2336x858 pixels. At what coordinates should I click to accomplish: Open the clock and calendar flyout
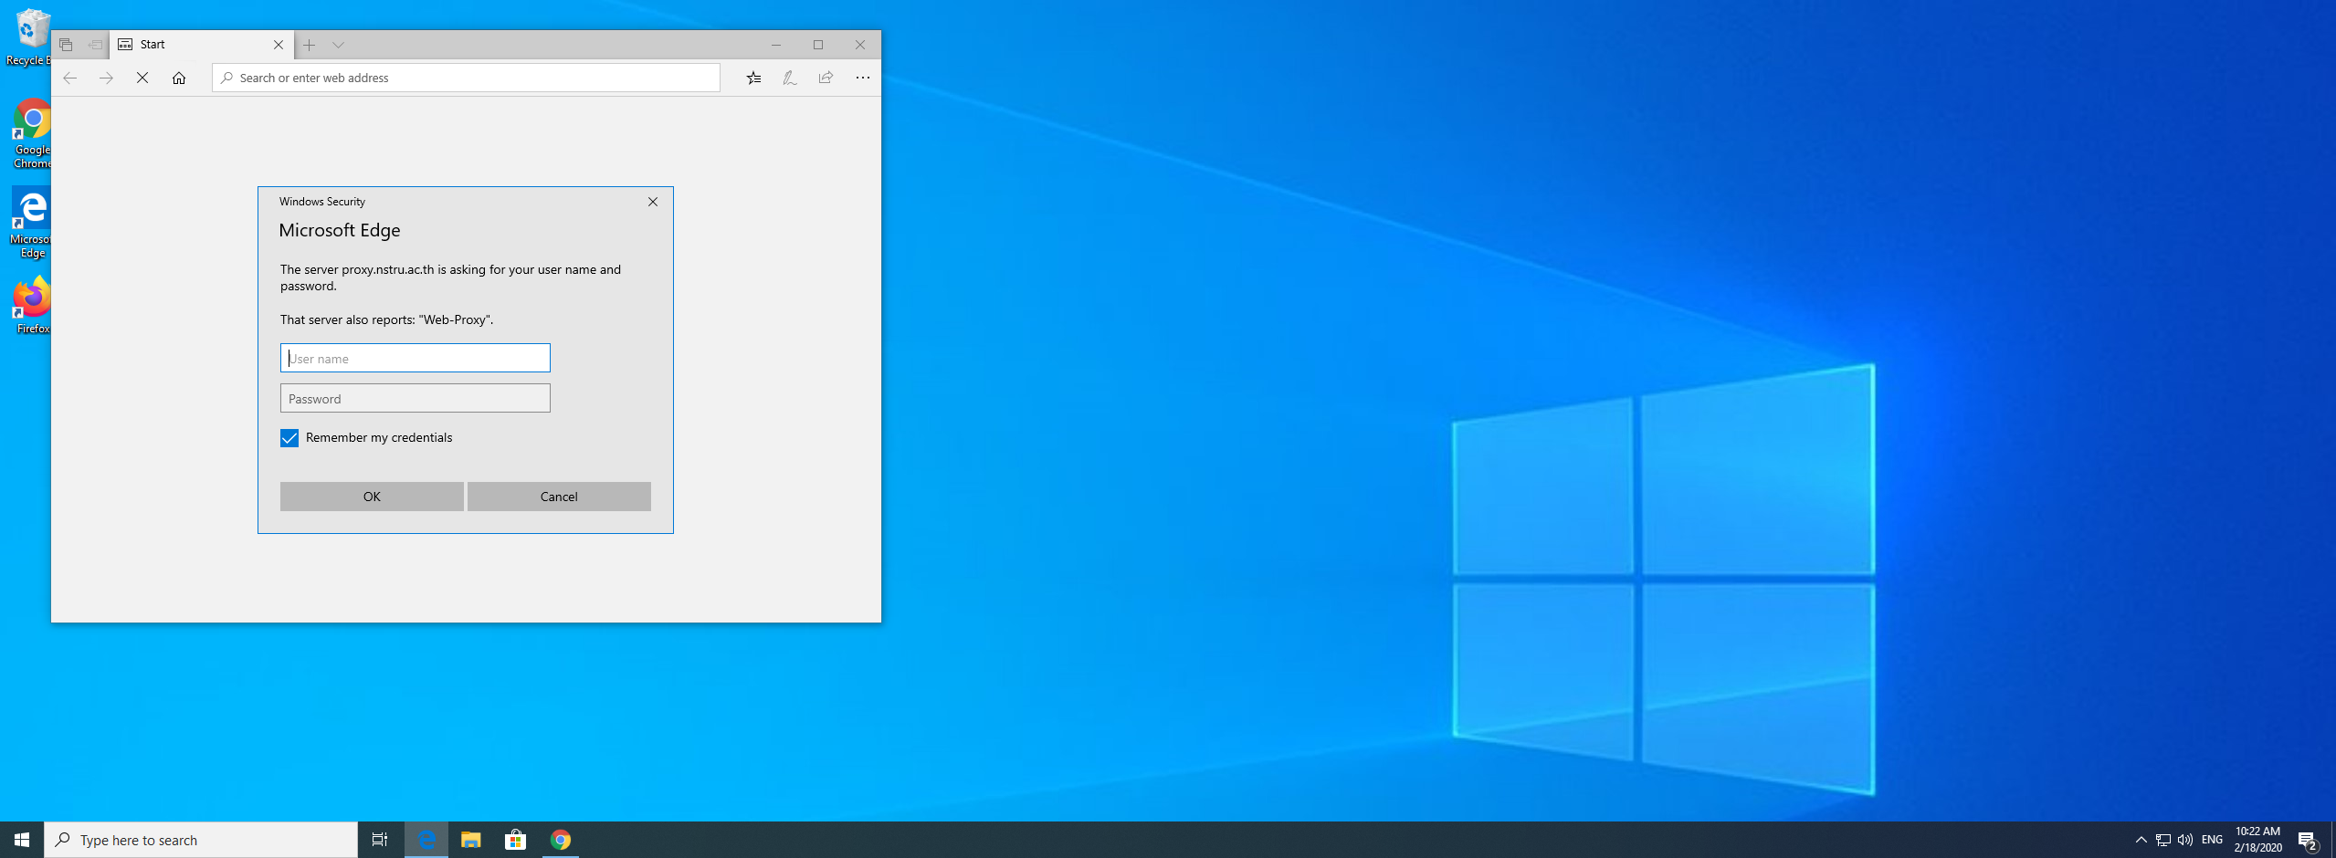(x=2258, y=840)
